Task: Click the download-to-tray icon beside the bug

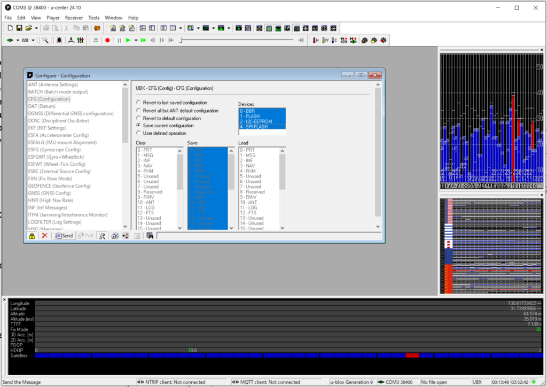Action: [x=71, y=41]
